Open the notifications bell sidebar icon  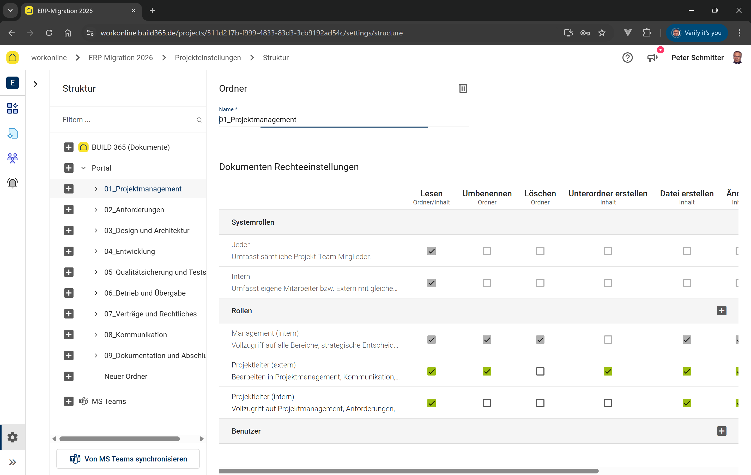13,183
